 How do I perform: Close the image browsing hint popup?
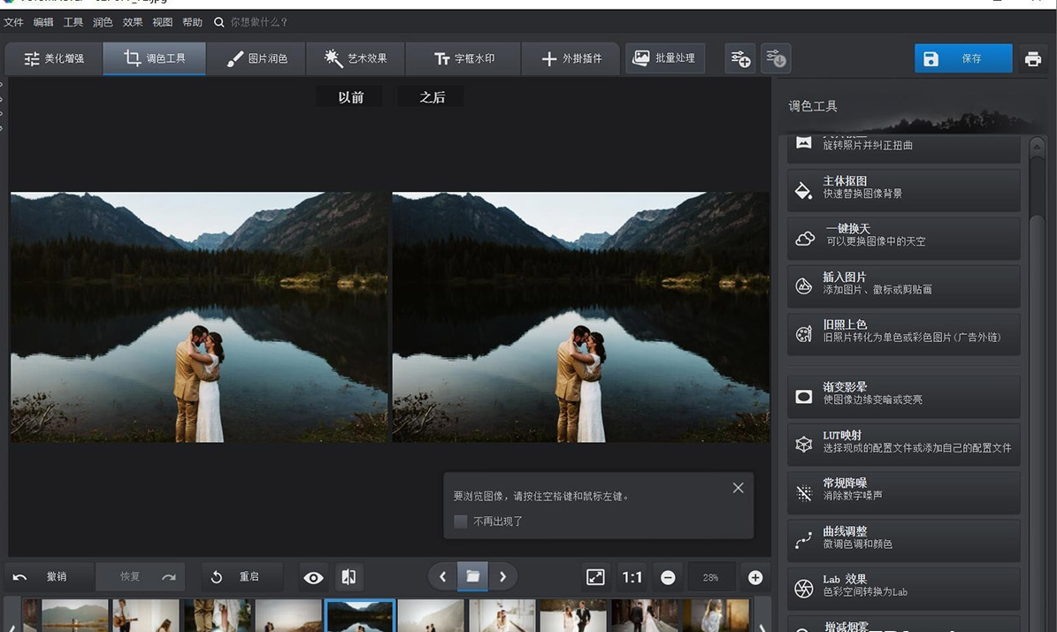(x=739, y=488)
